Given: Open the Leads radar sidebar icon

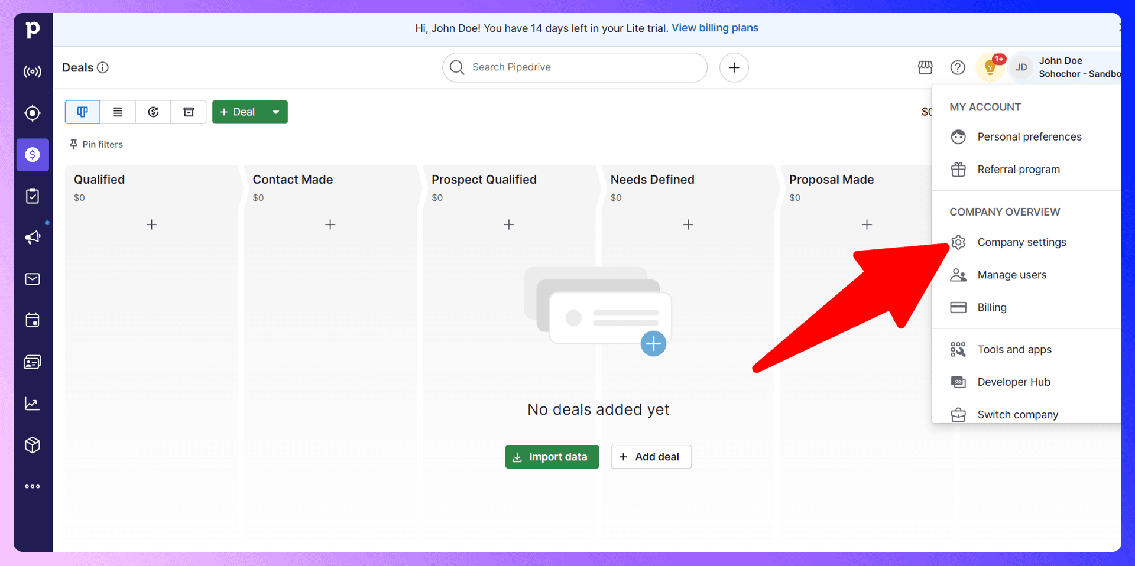Looking at the screenshot, I should click(x=33, y=71).
